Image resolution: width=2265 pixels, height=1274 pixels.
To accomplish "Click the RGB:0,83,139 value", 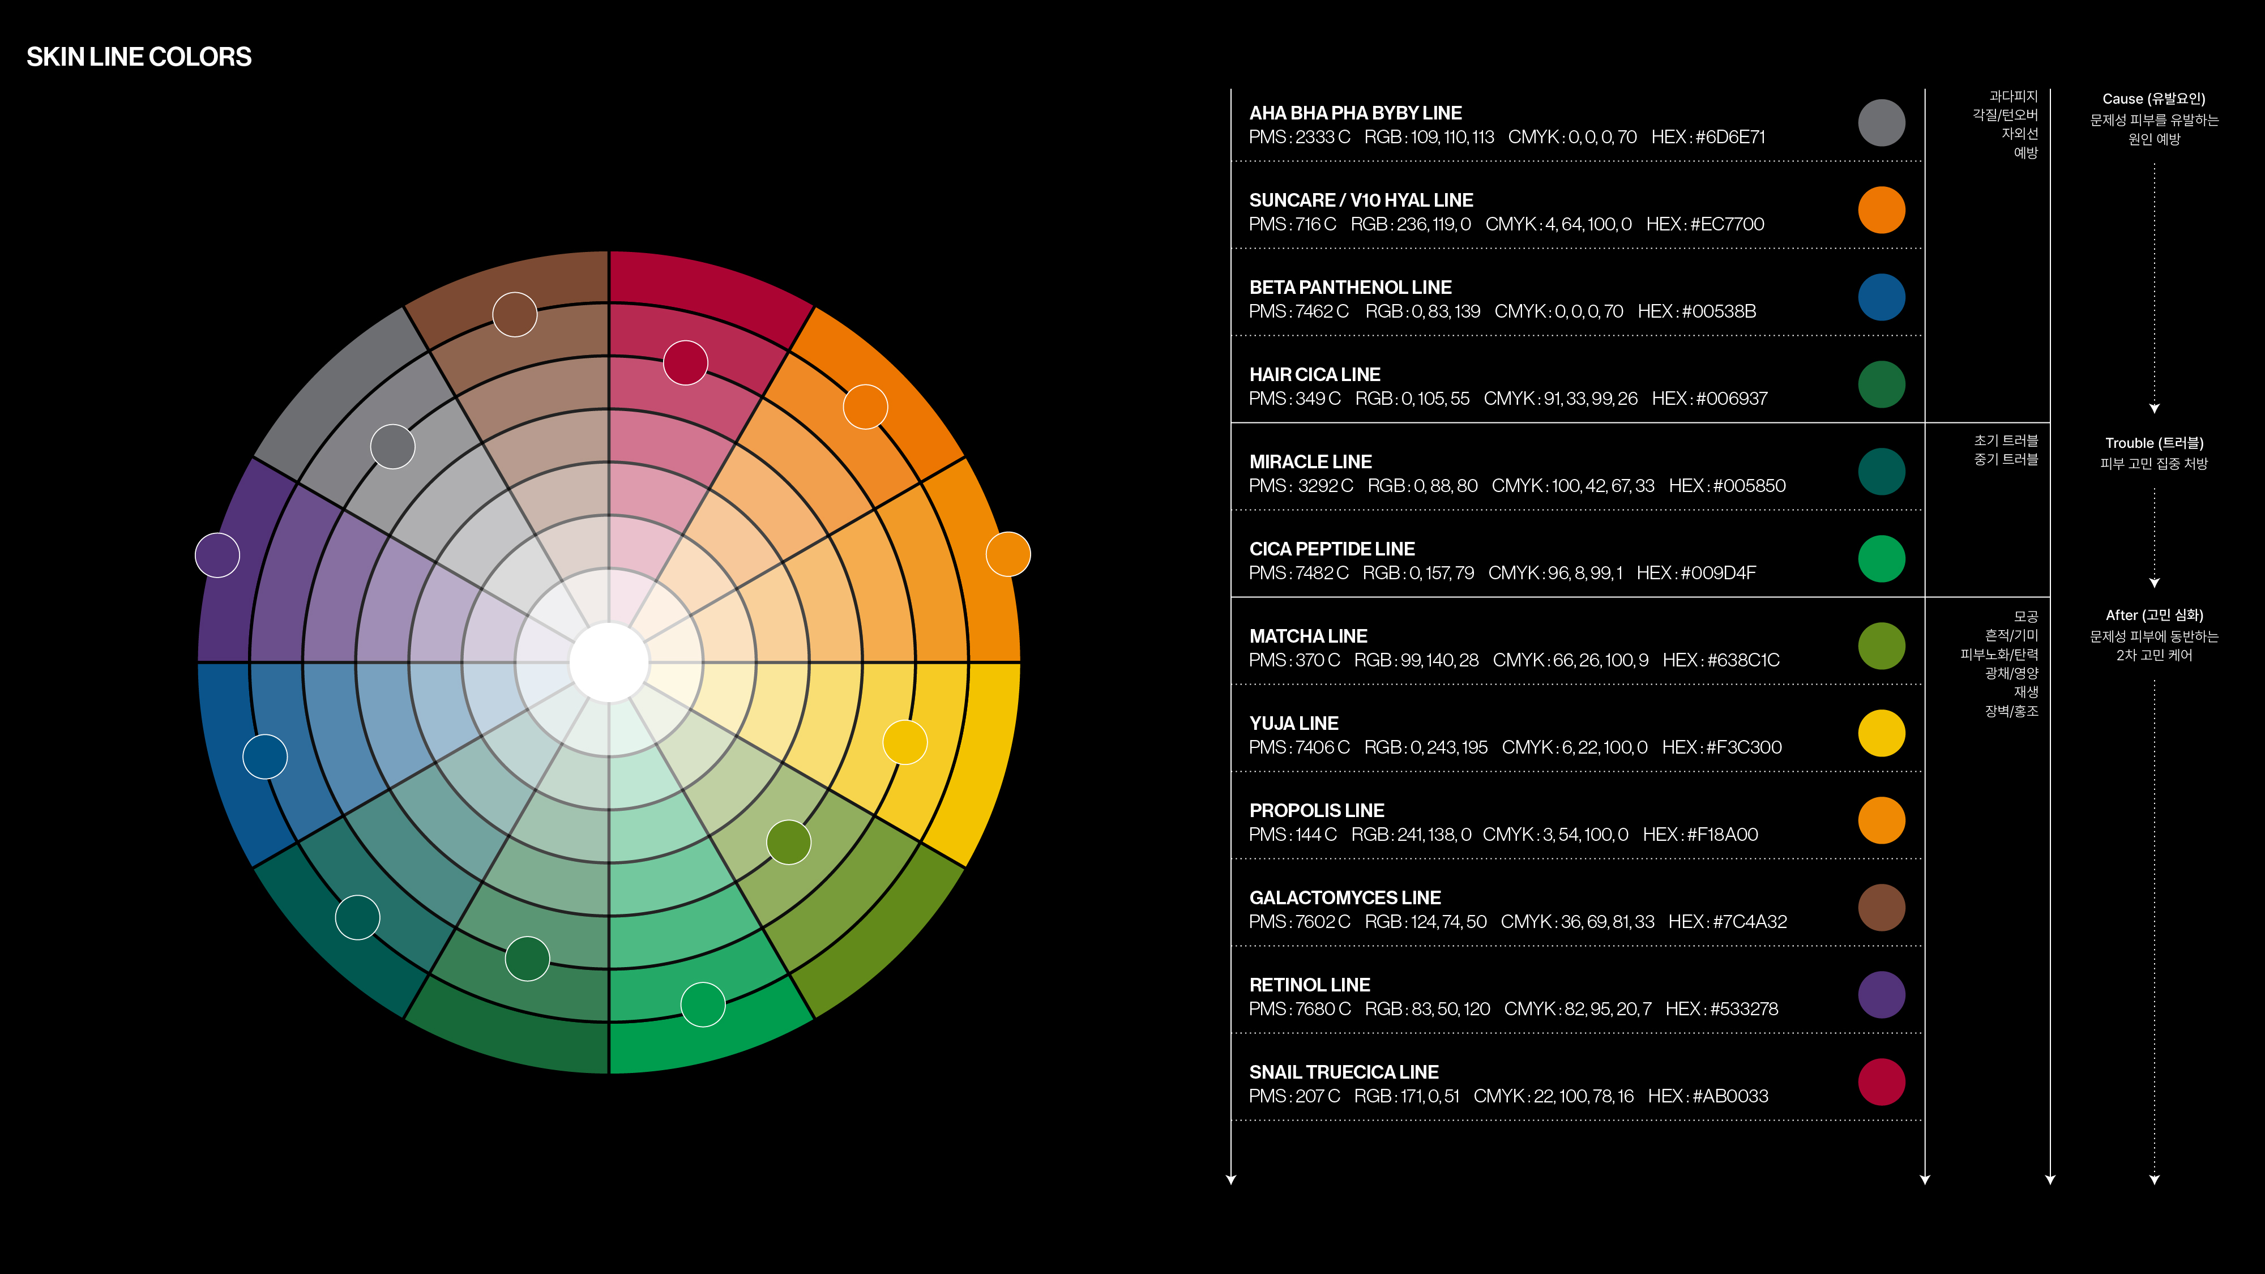I will (1422, 311).
